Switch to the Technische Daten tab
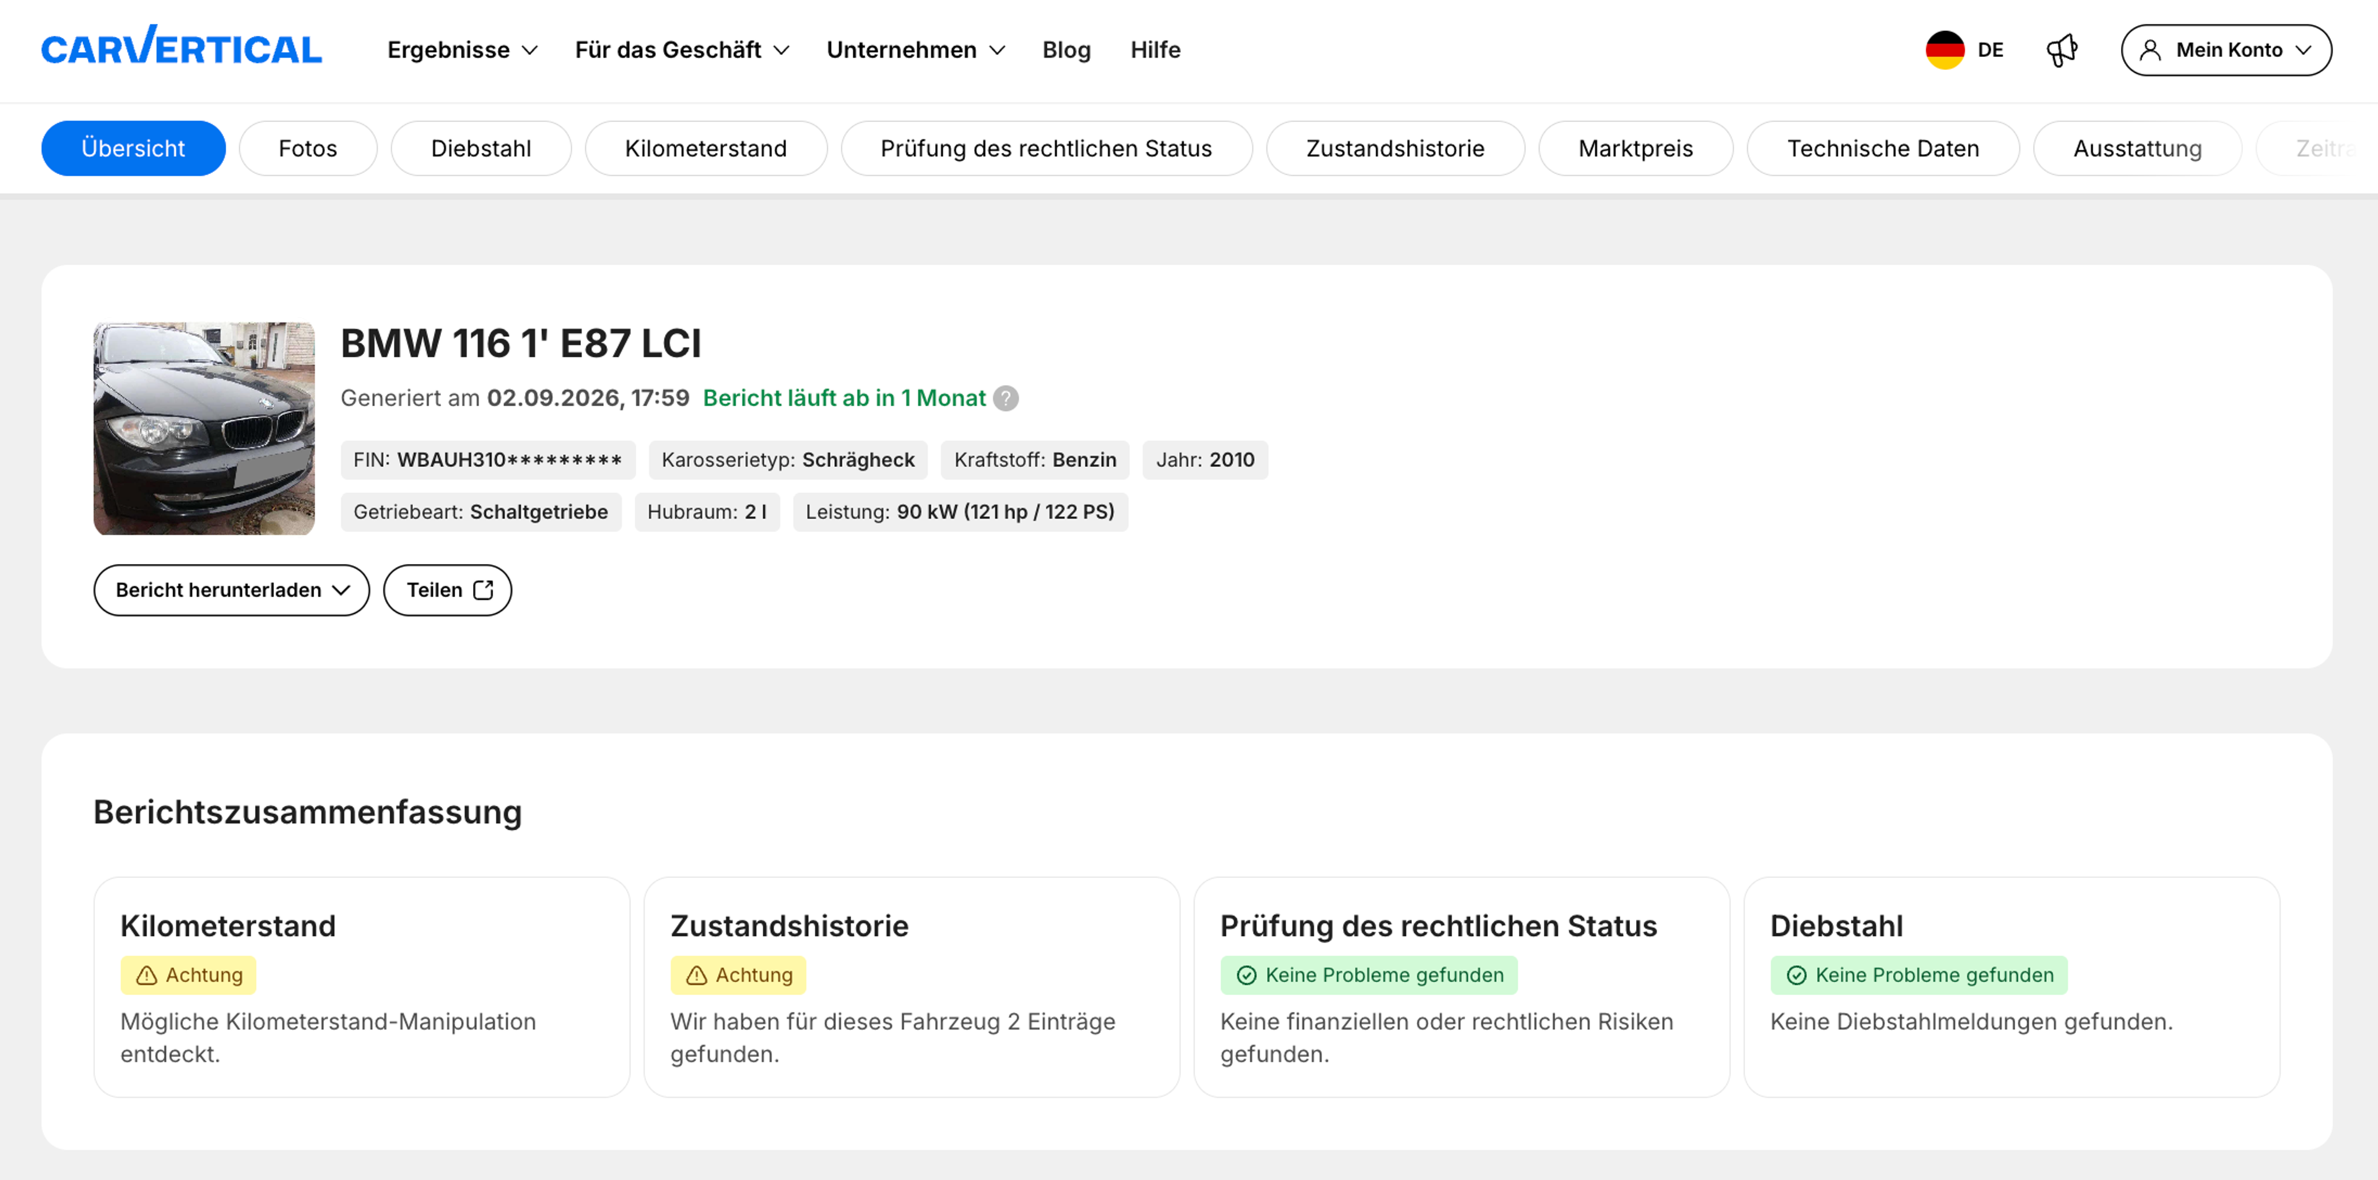The height and width of the screenshot is (1180, 2378). point(1883,147)
